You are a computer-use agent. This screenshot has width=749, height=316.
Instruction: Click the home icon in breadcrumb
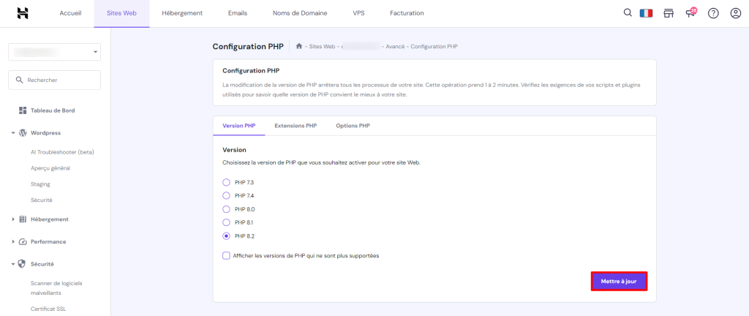(x=299, y=46)
